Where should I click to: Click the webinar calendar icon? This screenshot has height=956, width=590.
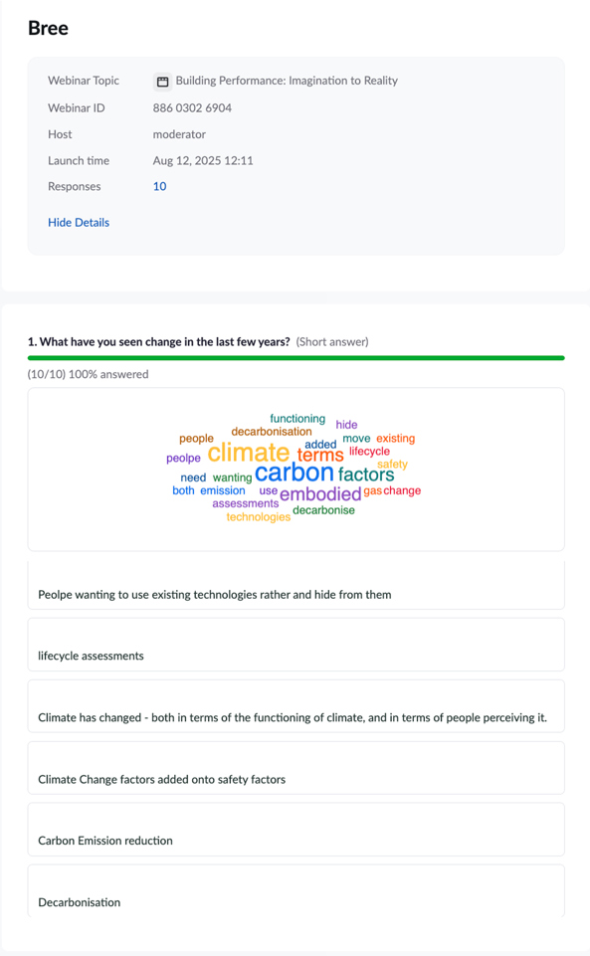pos(163,82)
